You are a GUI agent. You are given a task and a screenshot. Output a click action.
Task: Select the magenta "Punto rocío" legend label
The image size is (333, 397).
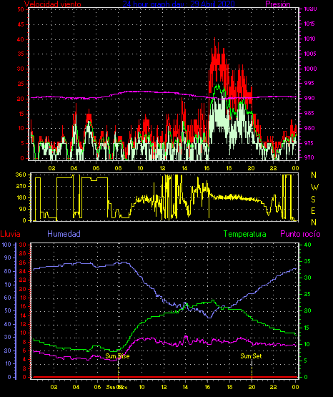(x=300, y=234)
